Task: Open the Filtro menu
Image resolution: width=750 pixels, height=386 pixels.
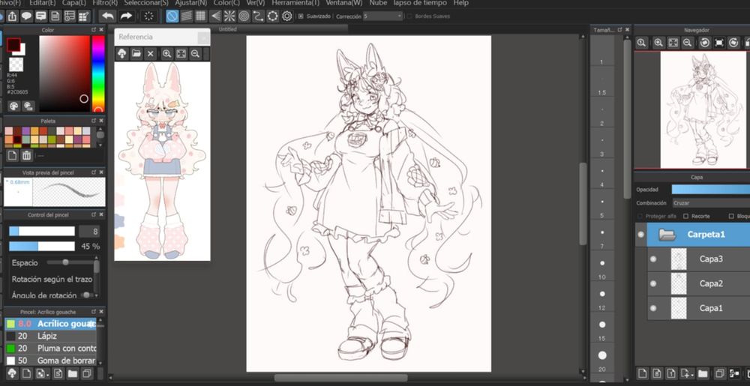Action: (x=103, y=3)
